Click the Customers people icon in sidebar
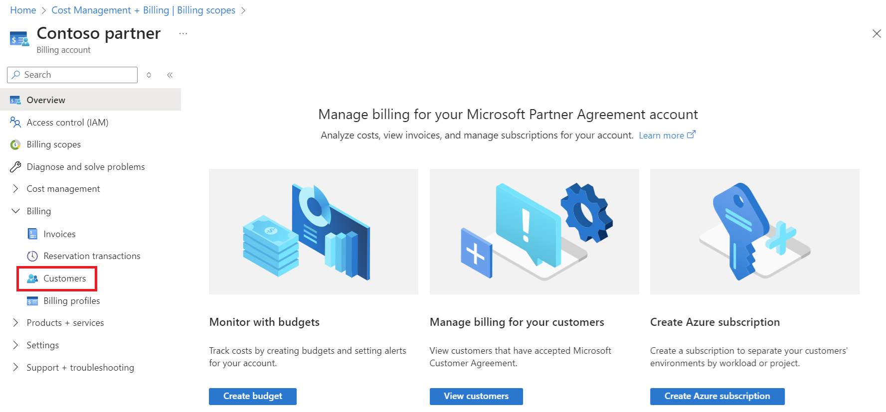This screenshot has width=886, height=412. coord(32,278)
